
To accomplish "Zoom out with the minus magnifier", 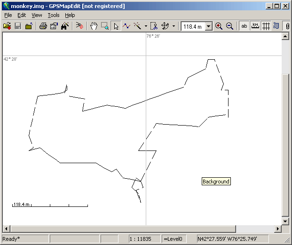I will 229,26.
